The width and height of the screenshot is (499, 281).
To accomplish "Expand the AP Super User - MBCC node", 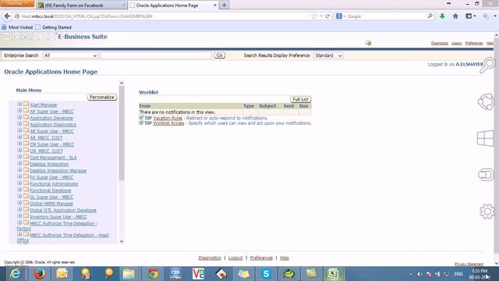I will tap(19, 111).
